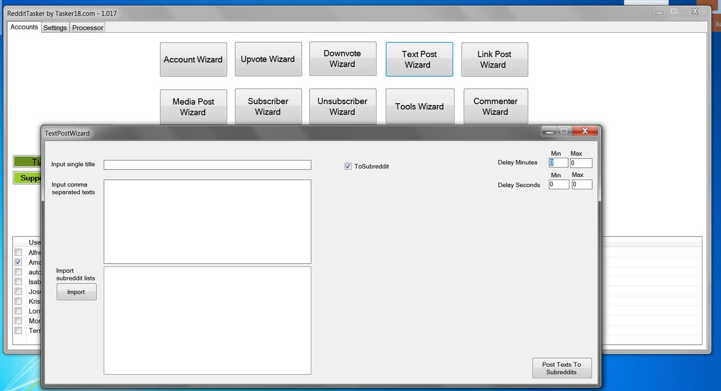Click Post Texts To Subreddits button
Viewport: 721px width, 391px height.
pos(562,368)
